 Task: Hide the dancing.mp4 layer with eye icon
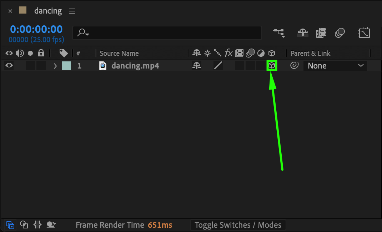9,66
